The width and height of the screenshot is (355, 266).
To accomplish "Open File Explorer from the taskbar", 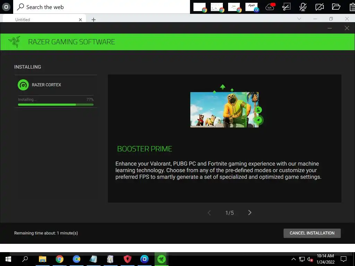I will [x=42, y=259].
